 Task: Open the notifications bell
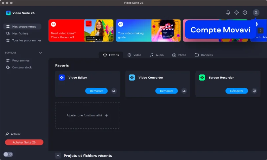click(228, 13)
